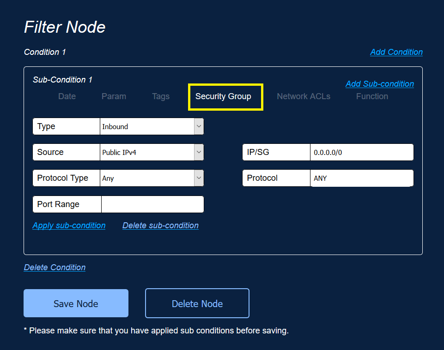444x350 pixels.
Task: Click Apply sub-condition link
Action: pos(69,225)
